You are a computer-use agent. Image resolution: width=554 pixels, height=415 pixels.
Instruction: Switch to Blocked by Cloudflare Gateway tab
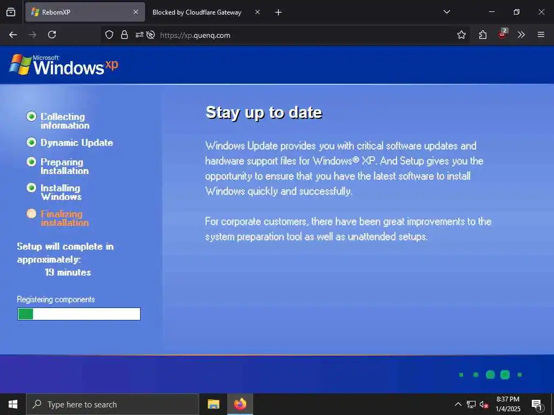[x=196, y=12]
